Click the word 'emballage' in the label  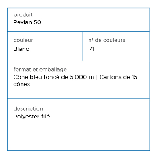(x=53, y=69)
